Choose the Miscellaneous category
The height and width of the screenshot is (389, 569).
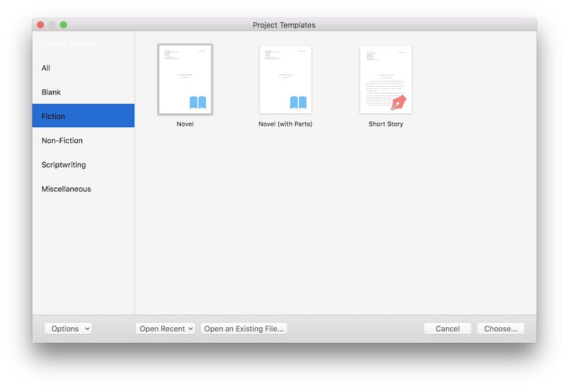(x=66, y=189)
